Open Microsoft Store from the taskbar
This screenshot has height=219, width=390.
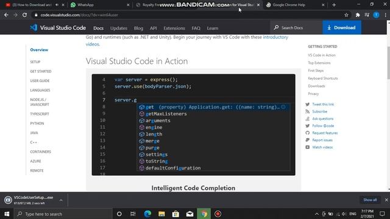tap(175, 214)
